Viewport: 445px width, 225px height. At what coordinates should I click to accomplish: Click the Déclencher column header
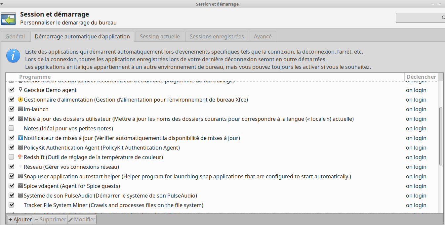click(x=421, y=77)
